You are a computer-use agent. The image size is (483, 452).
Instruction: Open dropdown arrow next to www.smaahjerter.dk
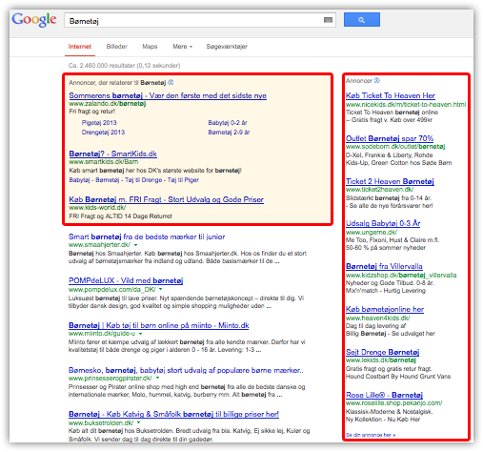point(136,245)
